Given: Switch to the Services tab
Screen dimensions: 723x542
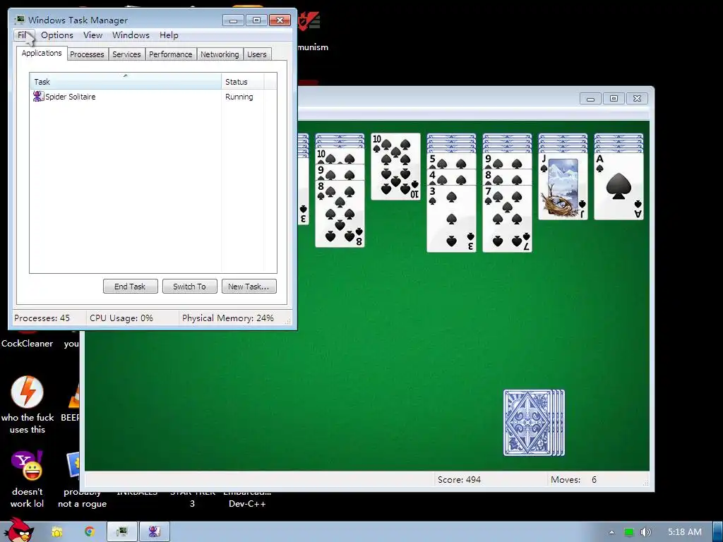Looking at the screenshot, I should click(126, 54).
